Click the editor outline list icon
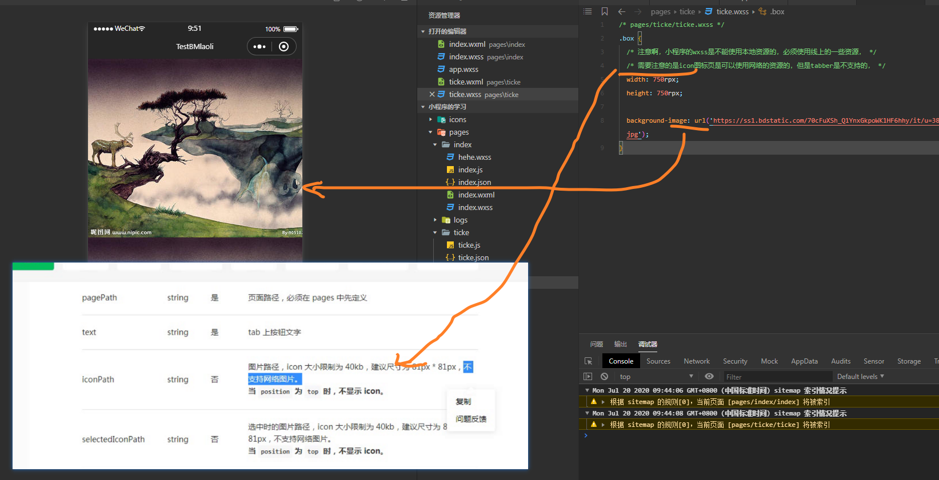Image resolution: width=939 pixels, height=480 pixels. tap(588, 11)
